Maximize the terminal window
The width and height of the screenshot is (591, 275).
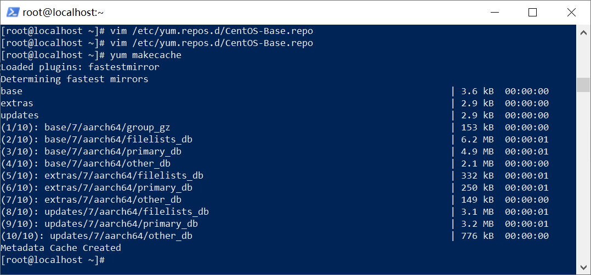pyautogui.click(x=532, y=12)
